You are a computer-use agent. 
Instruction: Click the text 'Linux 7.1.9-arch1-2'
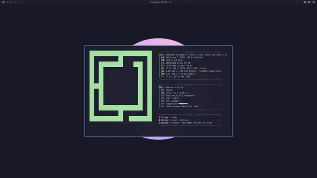pyautogui.click(x=177, y=93)
